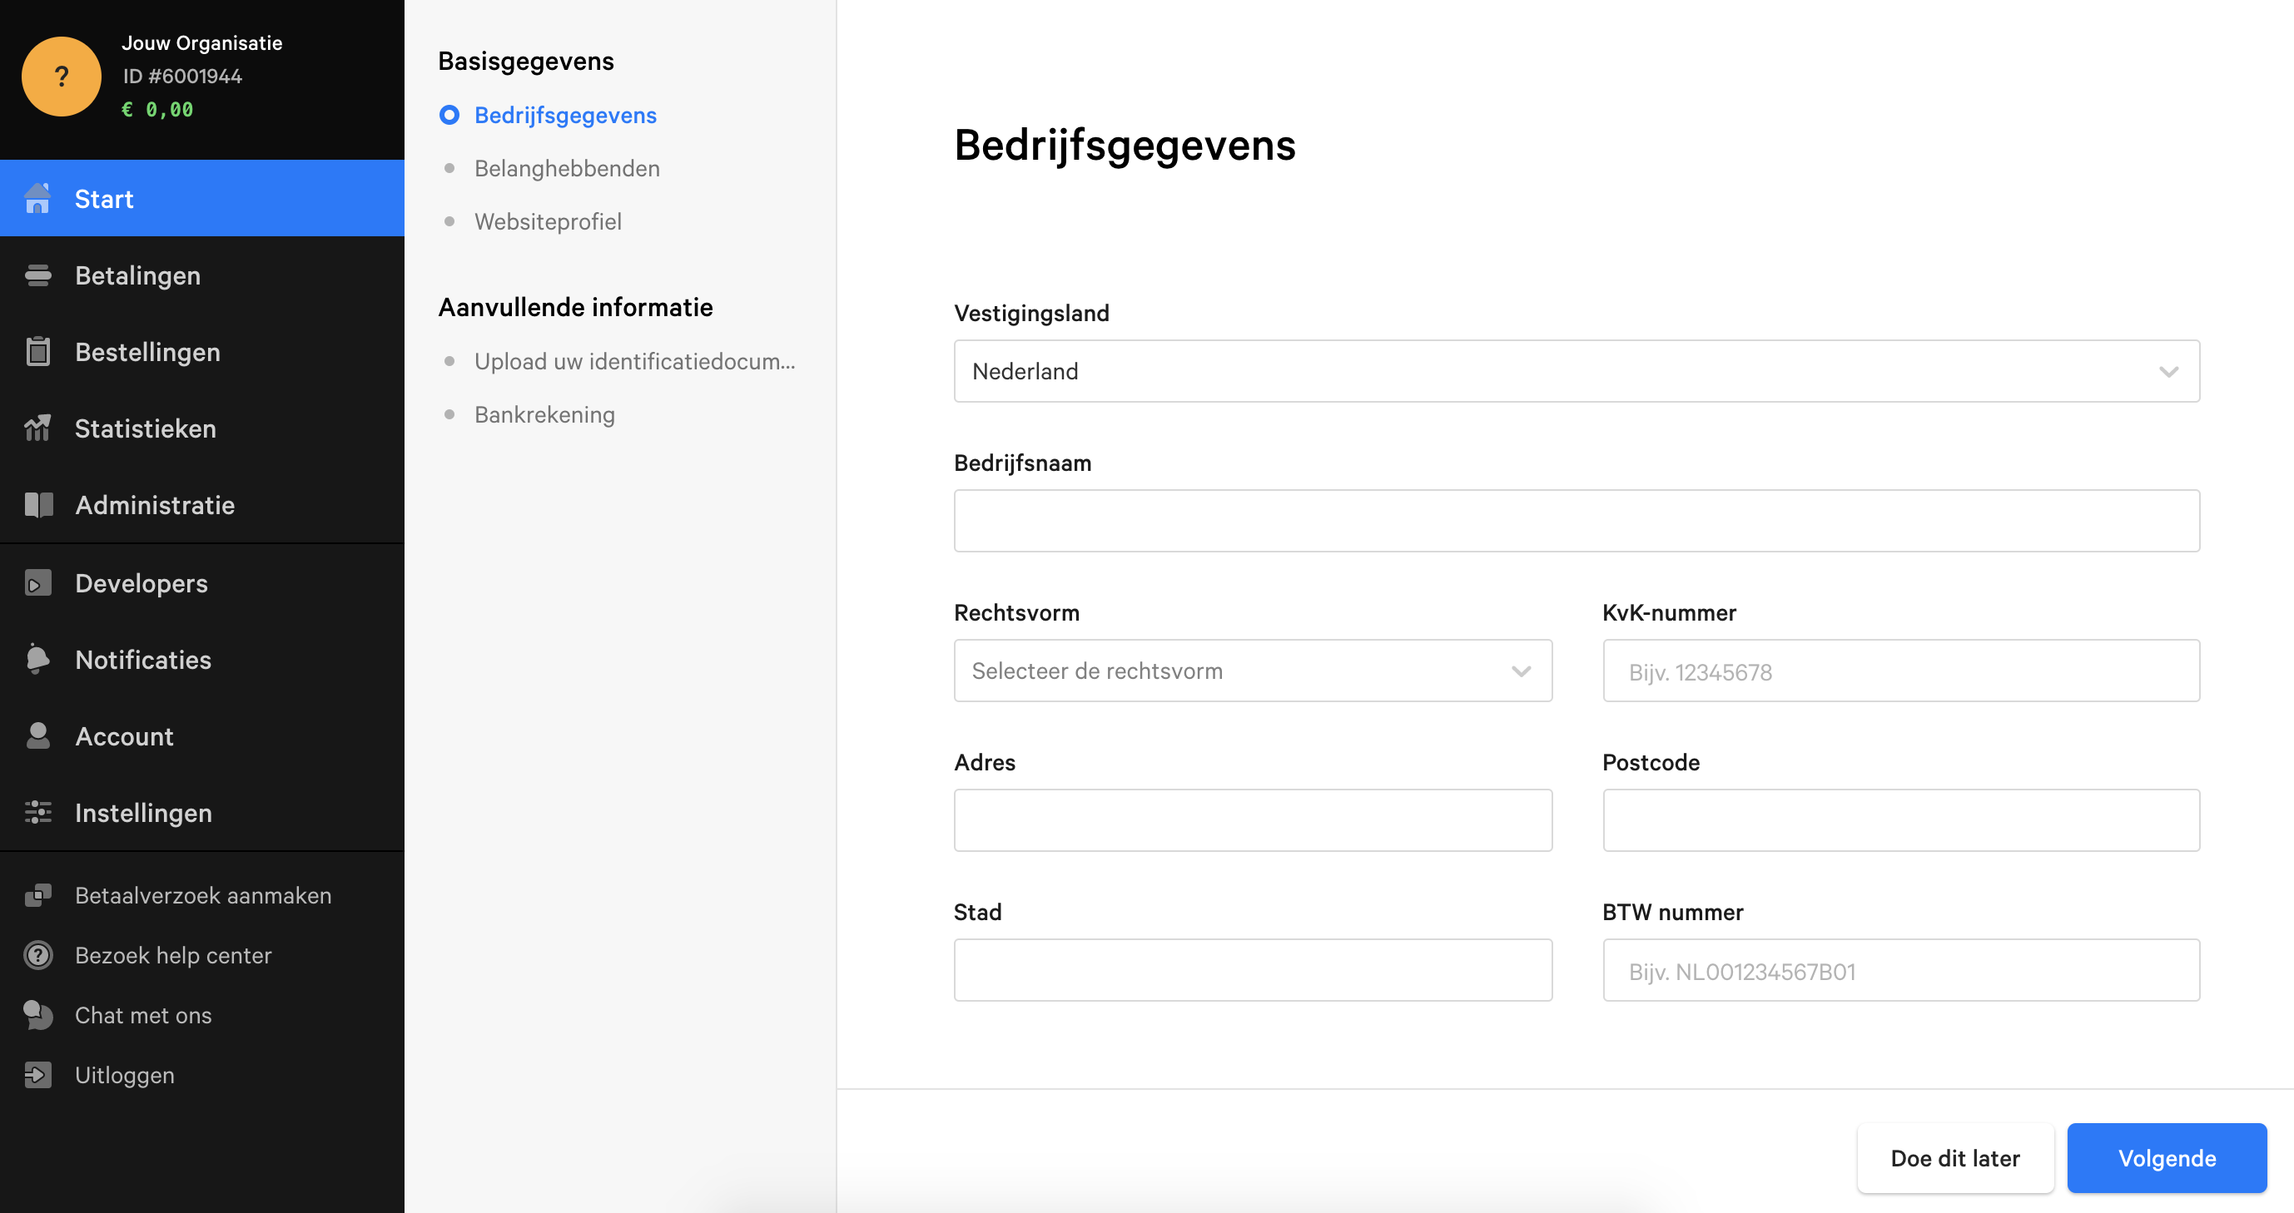Screen dimensions: 2294x1213
Task: Select the Bedrijfsgegevens step
Action: tap(565, 116)
